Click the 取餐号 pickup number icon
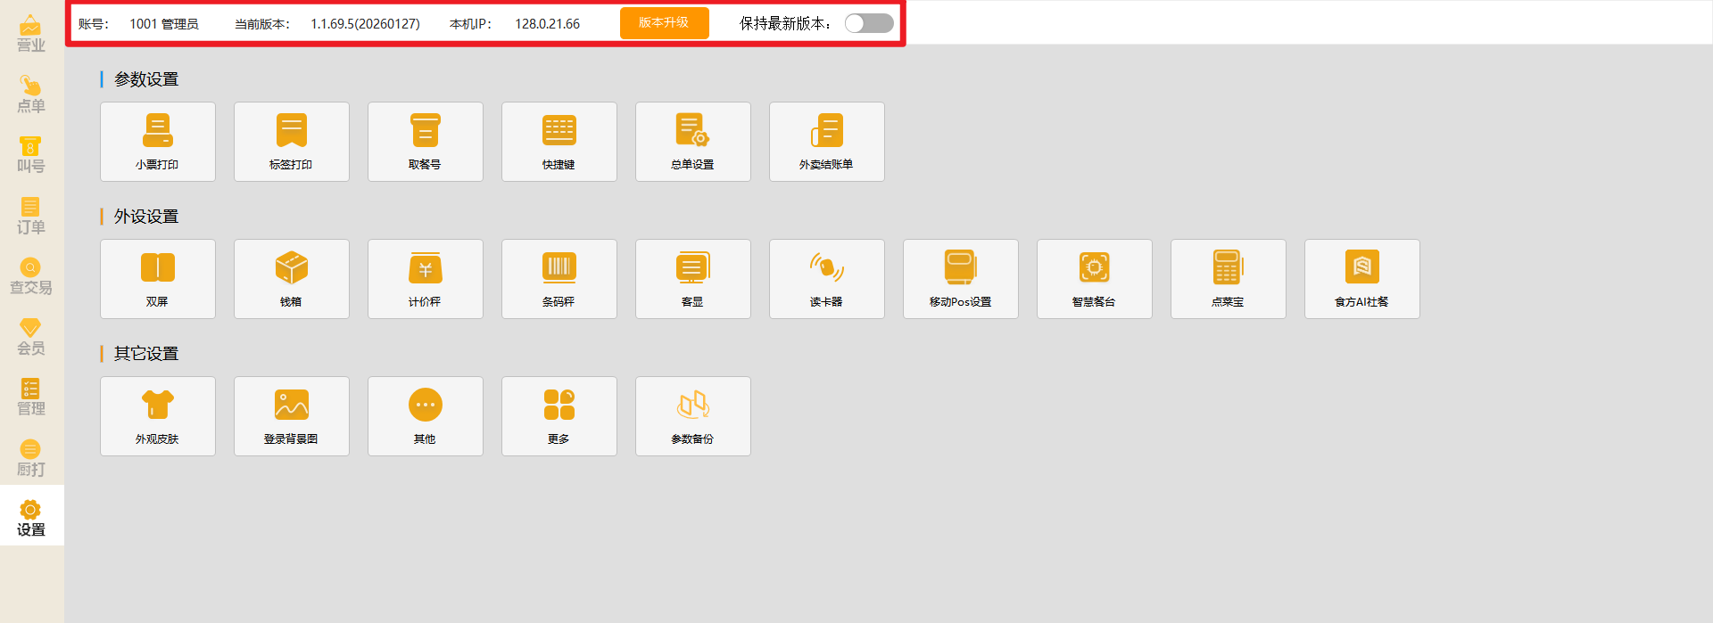The image size is (1713, 623). (x=426, y=141)
